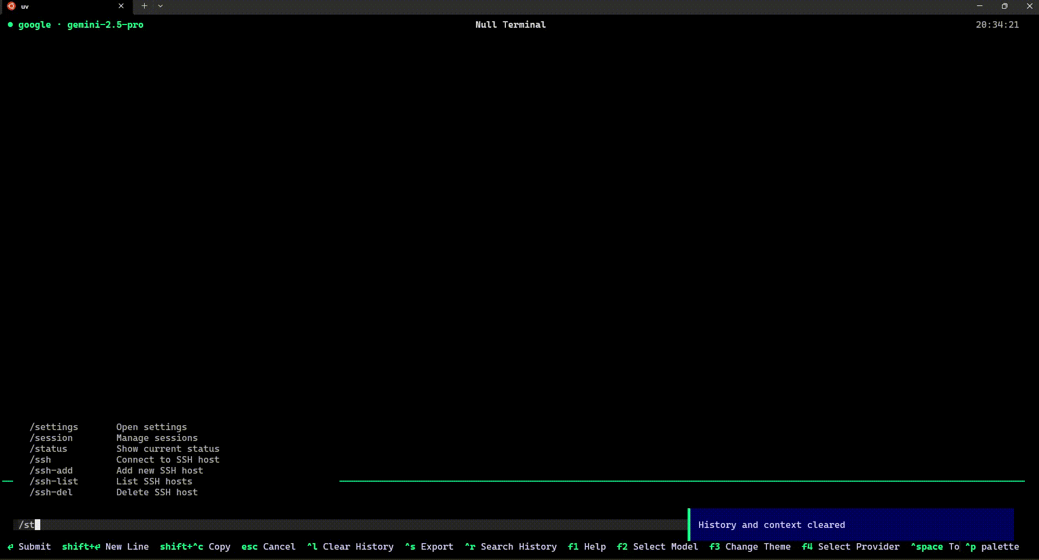Click the Connect to SSH host description

click(168, 459)
